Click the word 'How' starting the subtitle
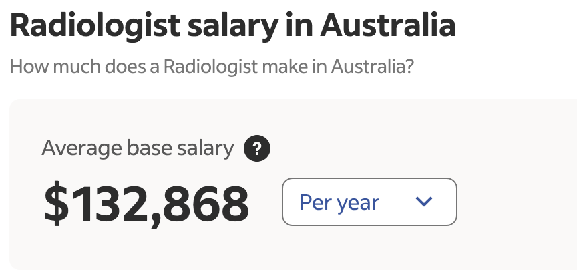577x278 pixels. point(29,67)
